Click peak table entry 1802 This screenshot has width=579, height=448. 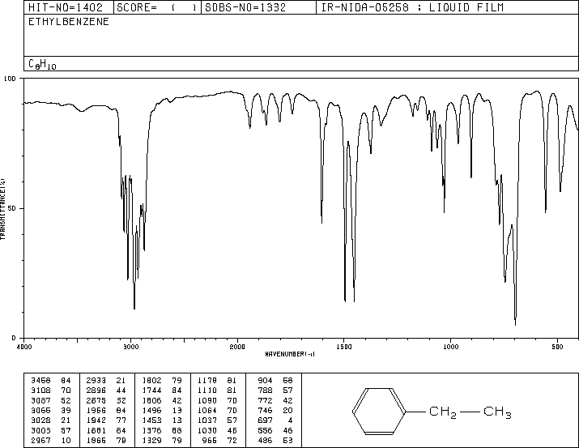point(151,381)
